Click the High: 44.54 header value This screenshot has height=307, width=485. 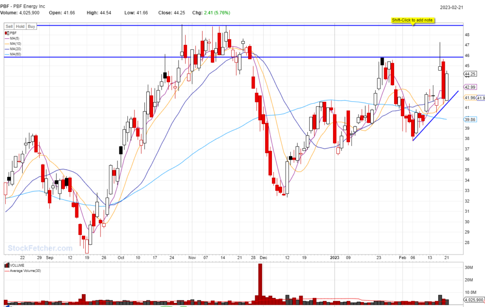(x=99, y=13)
